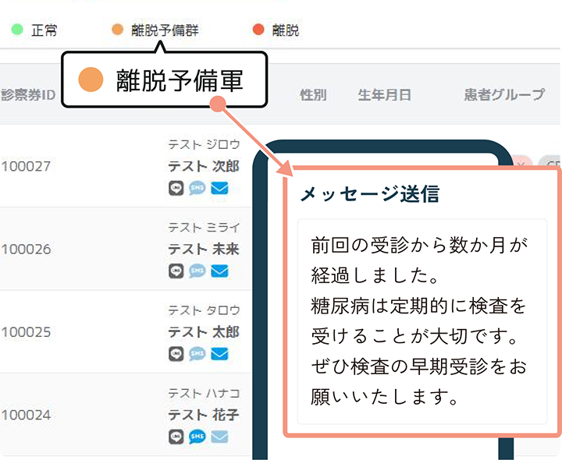This screenshot has height=460, width=562.
Task: Click the LINE icon for テスト 太郎
Action: [x=176, y=354]
